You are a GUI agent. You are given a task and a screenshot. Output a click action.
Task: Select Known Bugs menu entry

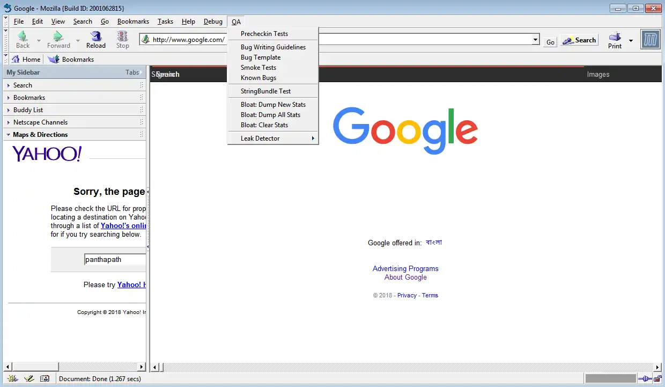click(273, 78)
